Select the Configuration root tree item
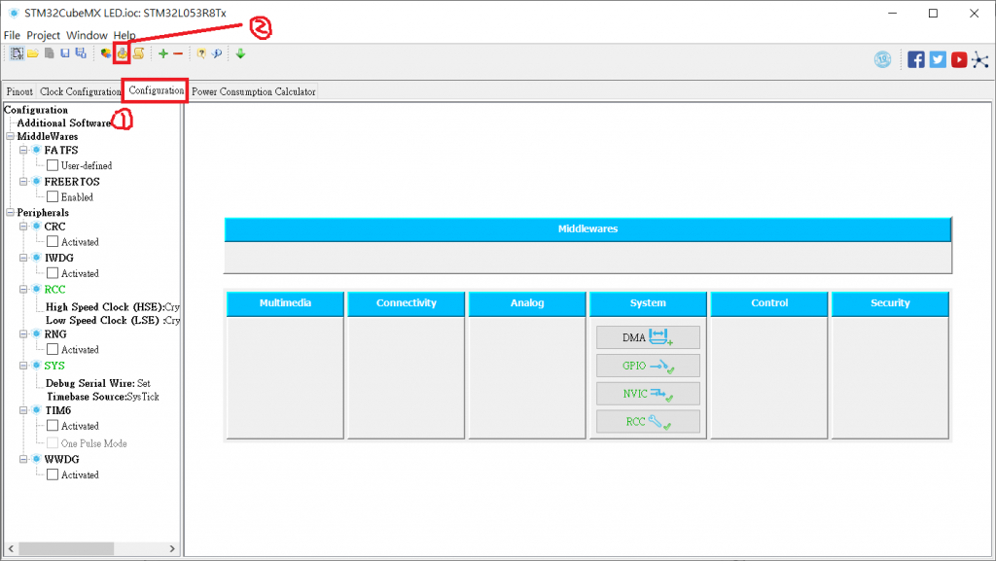The height and width of the screenshot is (561, 996). click(x=36, y=110)
